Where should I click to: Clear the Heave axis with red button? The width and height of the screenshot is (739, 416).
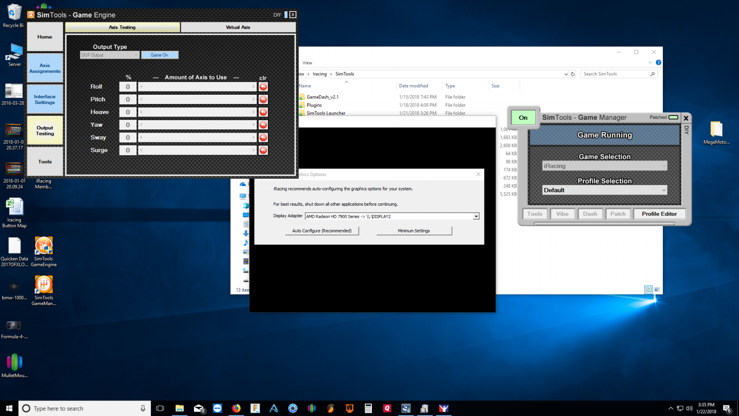[x=263, y=112]
